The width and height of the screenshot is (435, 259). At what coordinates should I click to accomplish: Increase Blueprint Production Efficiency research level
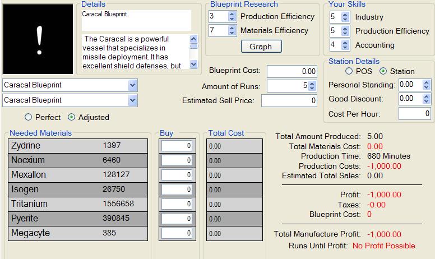point(232,13)
